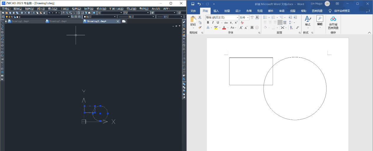This screenshot has width=373, height=151.
Task: Click ZWCAD pan hand icon
Action: coord(63,13)
